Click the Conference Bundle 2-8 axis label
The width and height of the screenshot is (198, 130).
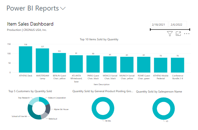[x=178, y=77]
